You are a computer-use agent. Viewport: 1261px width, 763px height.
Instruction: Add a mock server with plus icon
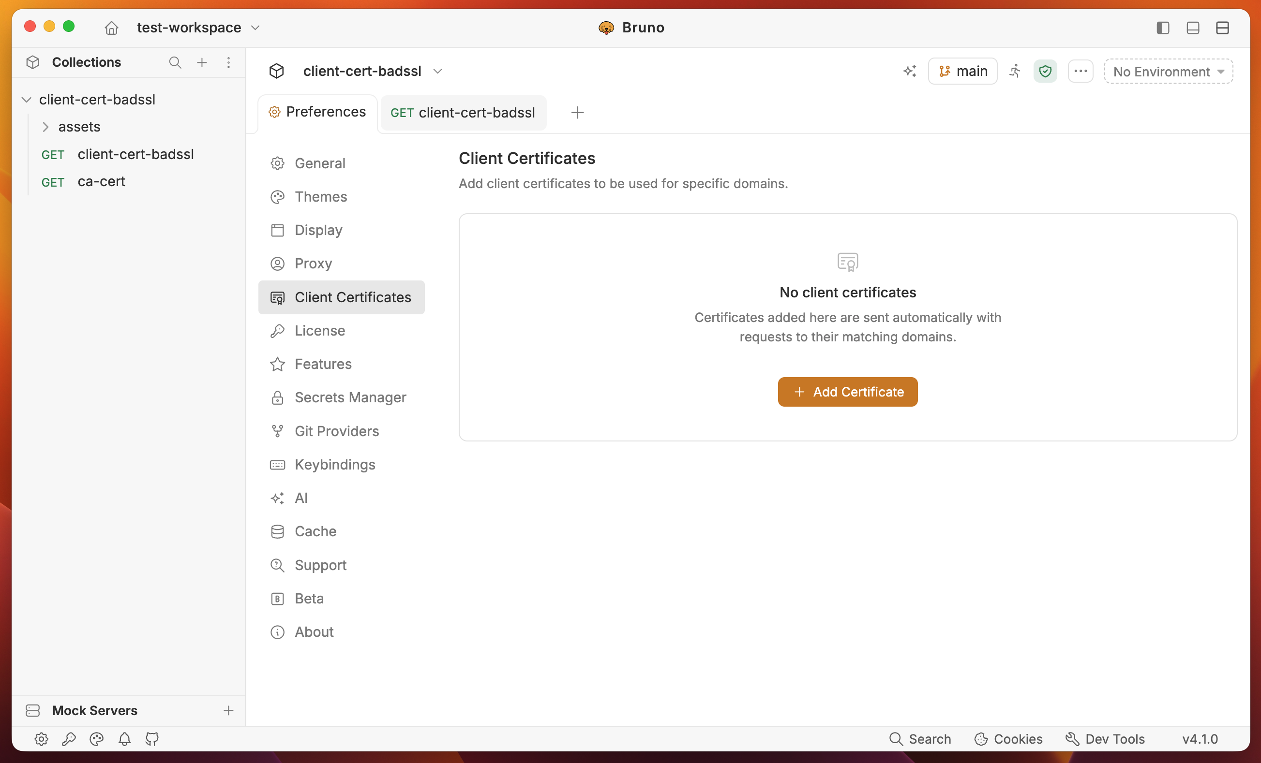[x=228, y=710]
